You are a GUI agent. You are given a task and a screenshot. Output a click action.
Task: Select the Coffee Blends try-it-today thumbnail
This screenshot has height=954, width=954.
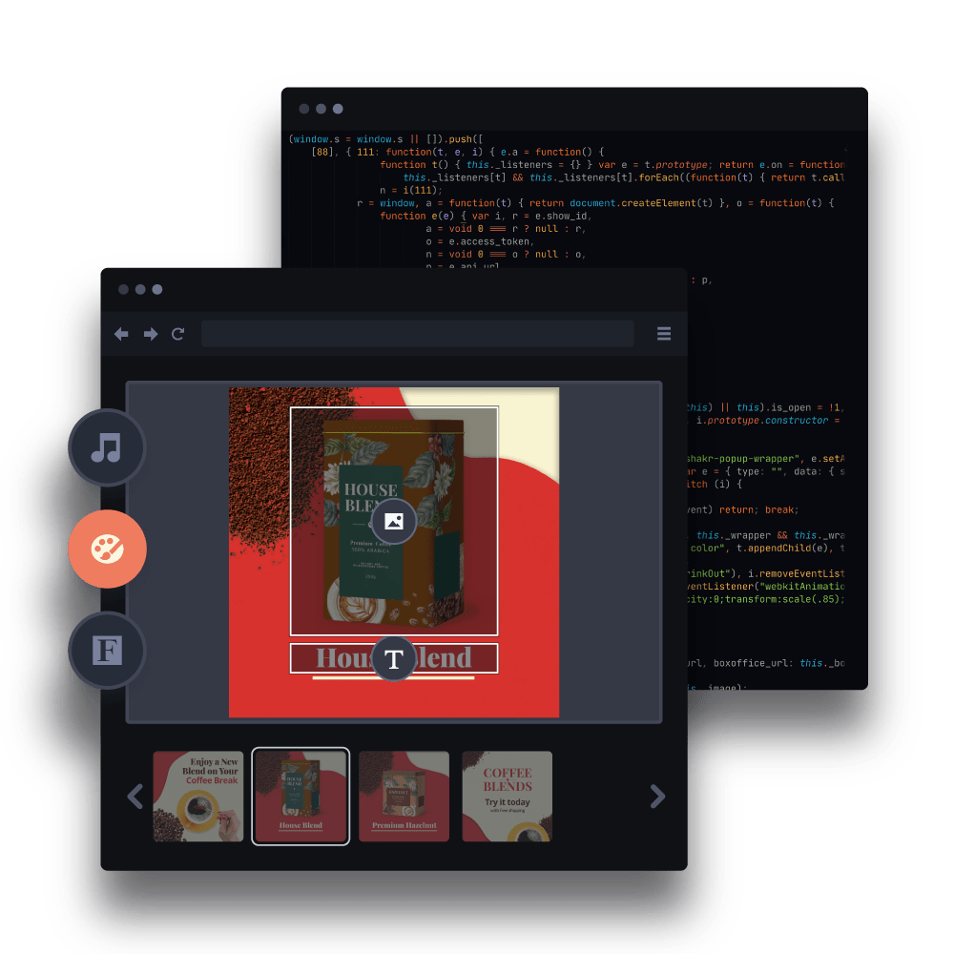tap(507, 796)
